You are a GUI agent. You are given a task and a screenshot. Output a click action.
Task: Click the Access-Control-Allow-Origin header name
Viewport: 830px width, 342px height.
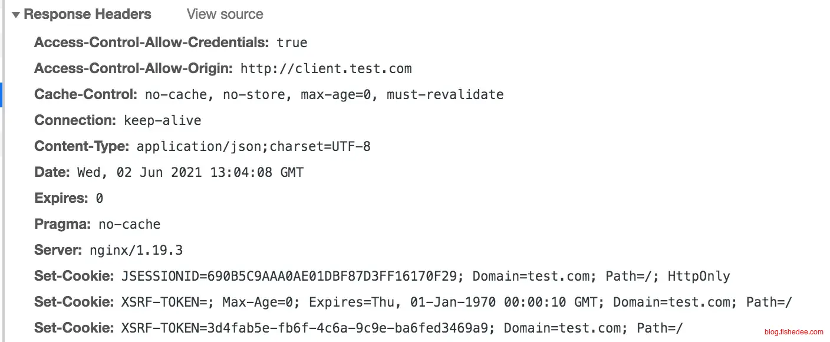point(134,68)
